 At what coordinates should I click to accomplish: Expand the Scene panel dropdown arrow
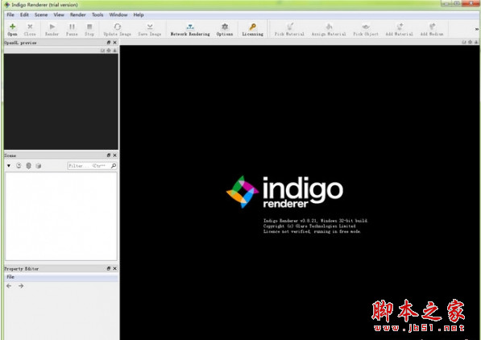coord(9,166)
